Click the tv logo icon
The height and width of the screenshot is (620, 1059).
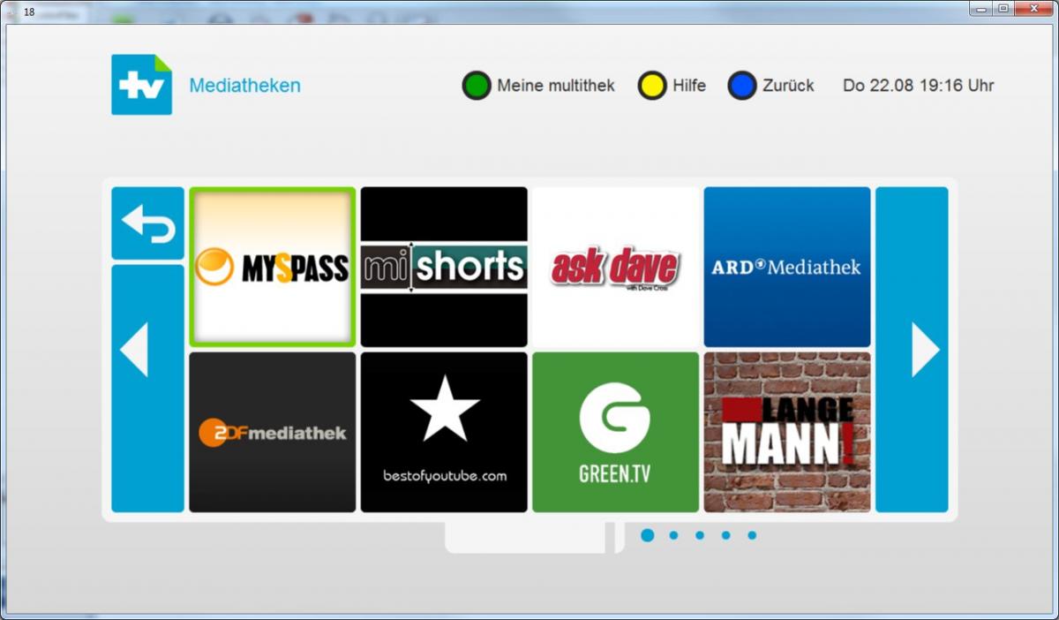[141, 85]
